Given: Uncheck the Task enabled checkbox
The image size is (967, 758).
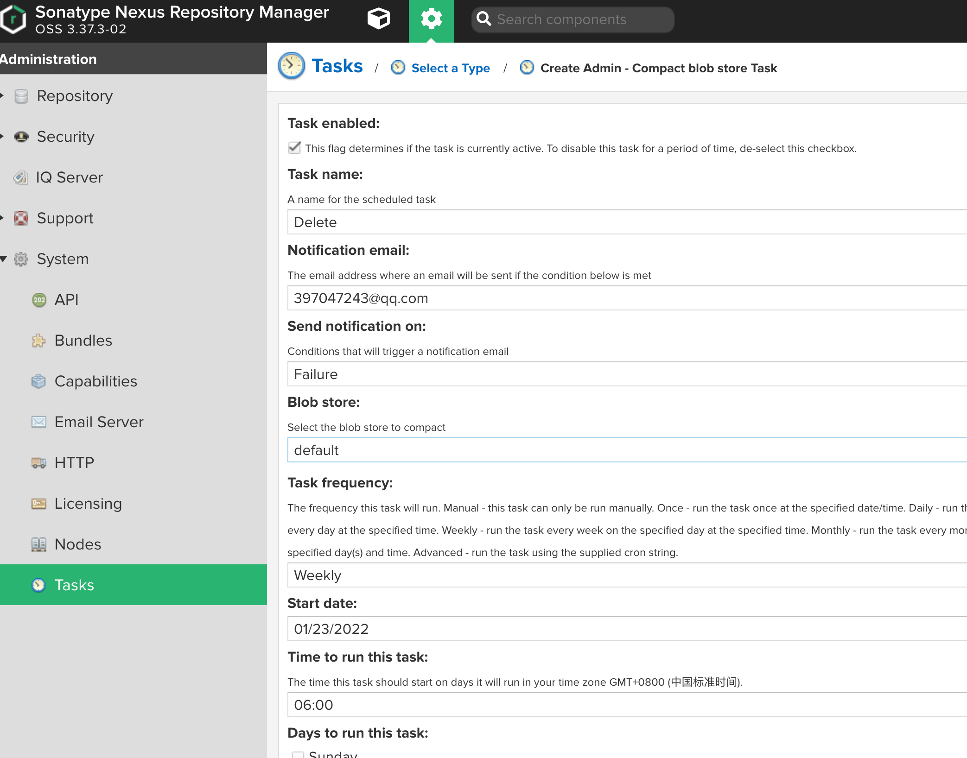Looking at the screenshot, I should pyautogui.click(x=295, y=148).
